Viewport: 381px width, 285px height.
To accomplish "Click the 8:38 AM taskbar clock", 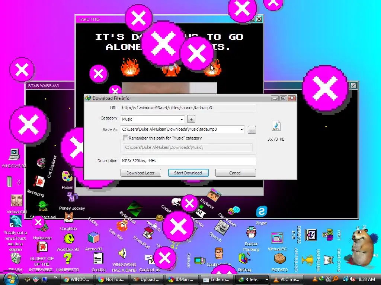I will (x=366, y=279).
